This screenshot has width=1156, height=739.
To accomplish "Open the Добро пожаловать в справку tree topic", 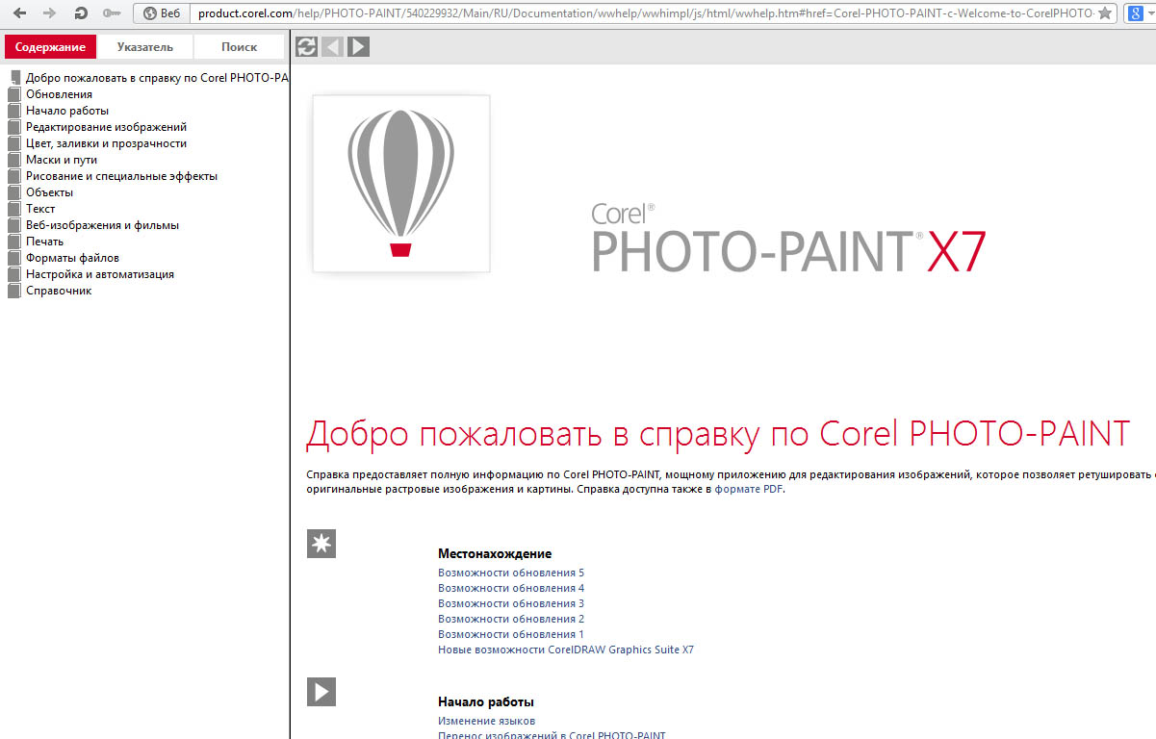I will coord(157,78).
